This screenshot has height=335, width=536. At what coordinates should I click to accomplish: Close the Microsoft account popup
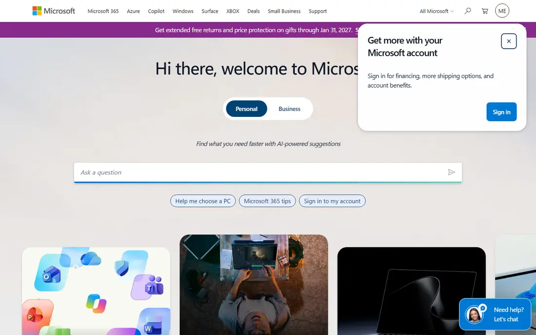tap(509, 41)
